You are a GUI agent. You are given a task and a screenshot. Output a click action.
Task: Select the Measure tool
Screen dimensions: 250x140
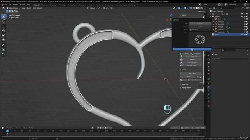tap(4, 50)
